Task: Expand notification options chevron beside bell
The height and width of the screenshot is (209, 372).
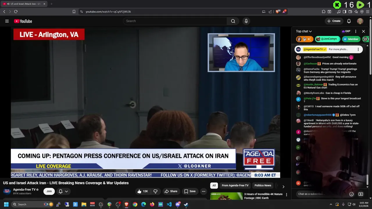Action: point(67,191)
